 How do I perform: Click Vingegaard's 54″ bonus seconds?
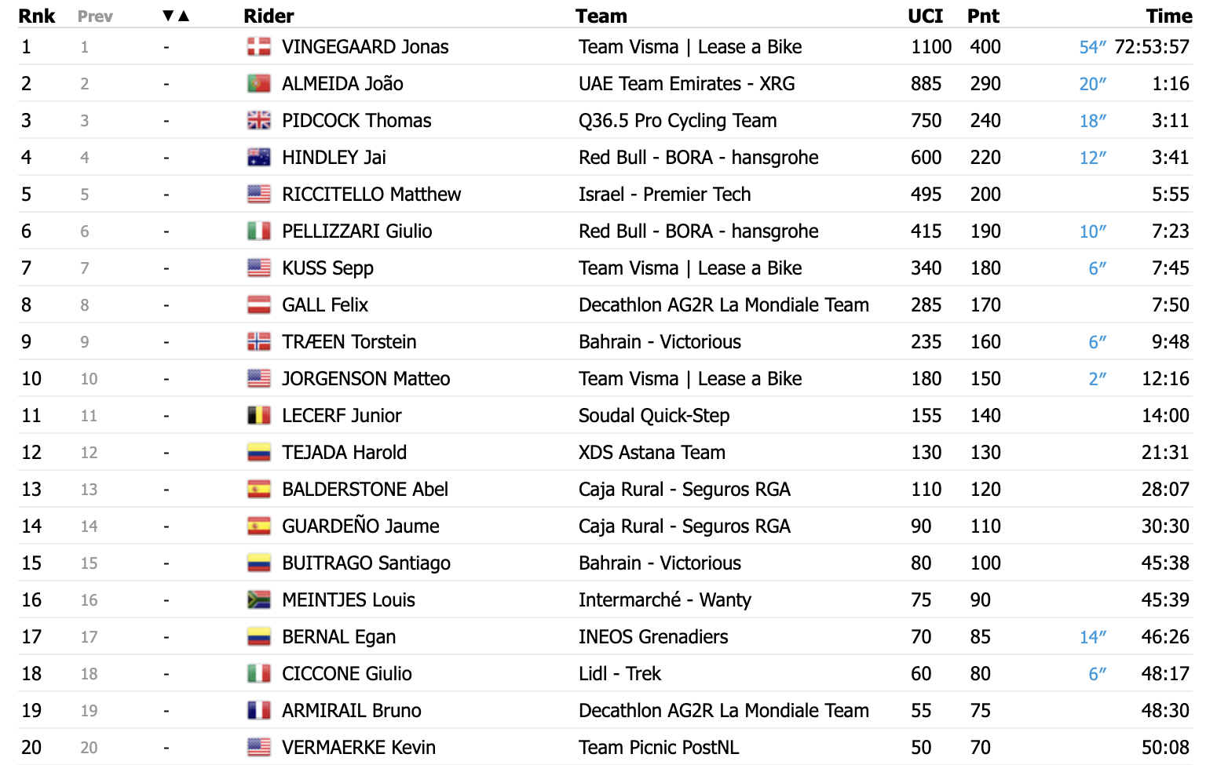(1092, 47)
